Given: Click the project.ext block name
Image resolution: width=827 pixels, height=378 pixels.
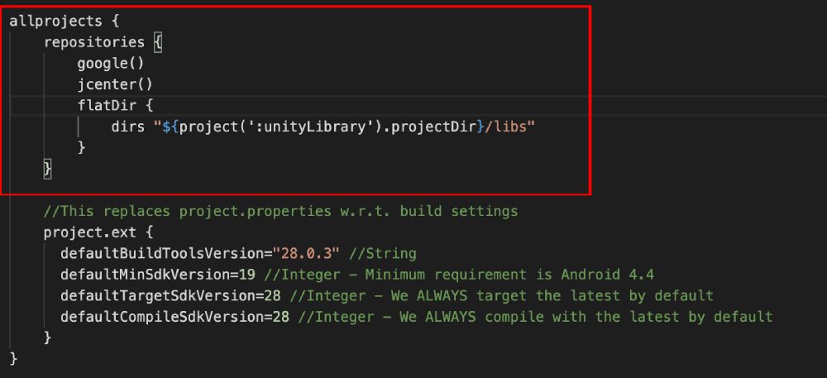Looking at the screenshot, I should tap(89, 232).
